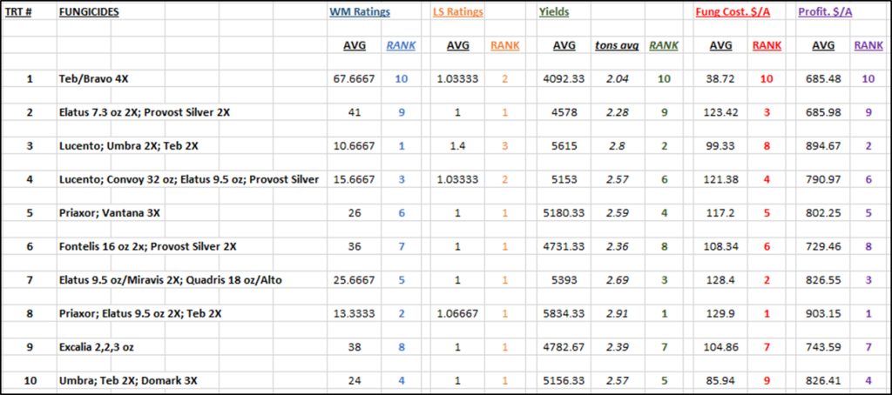The height and width of the screenshot is (395, 892).
Task: Select Elatus 9.5 oz/Miravis 2X cell
Action: (170, 280)
